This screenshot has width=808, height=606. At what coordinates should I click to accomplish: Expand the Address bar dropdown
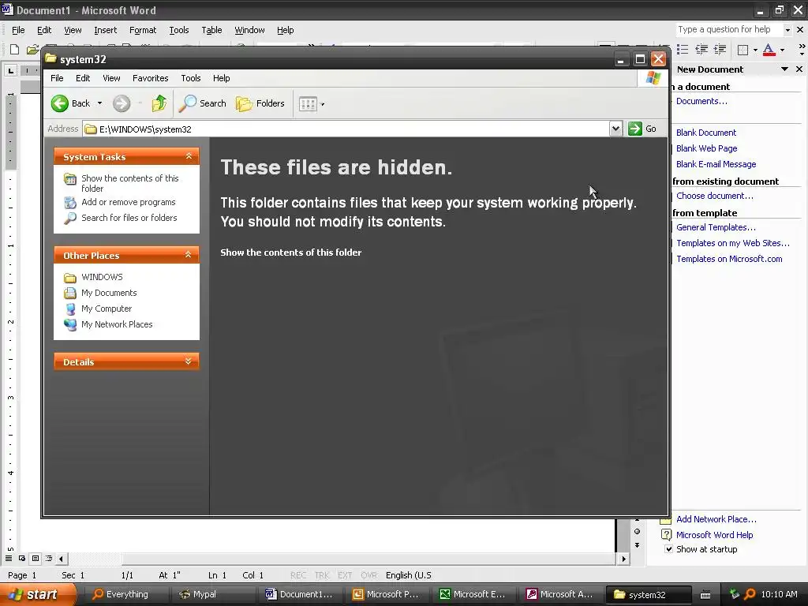click(x=615, y=129)
